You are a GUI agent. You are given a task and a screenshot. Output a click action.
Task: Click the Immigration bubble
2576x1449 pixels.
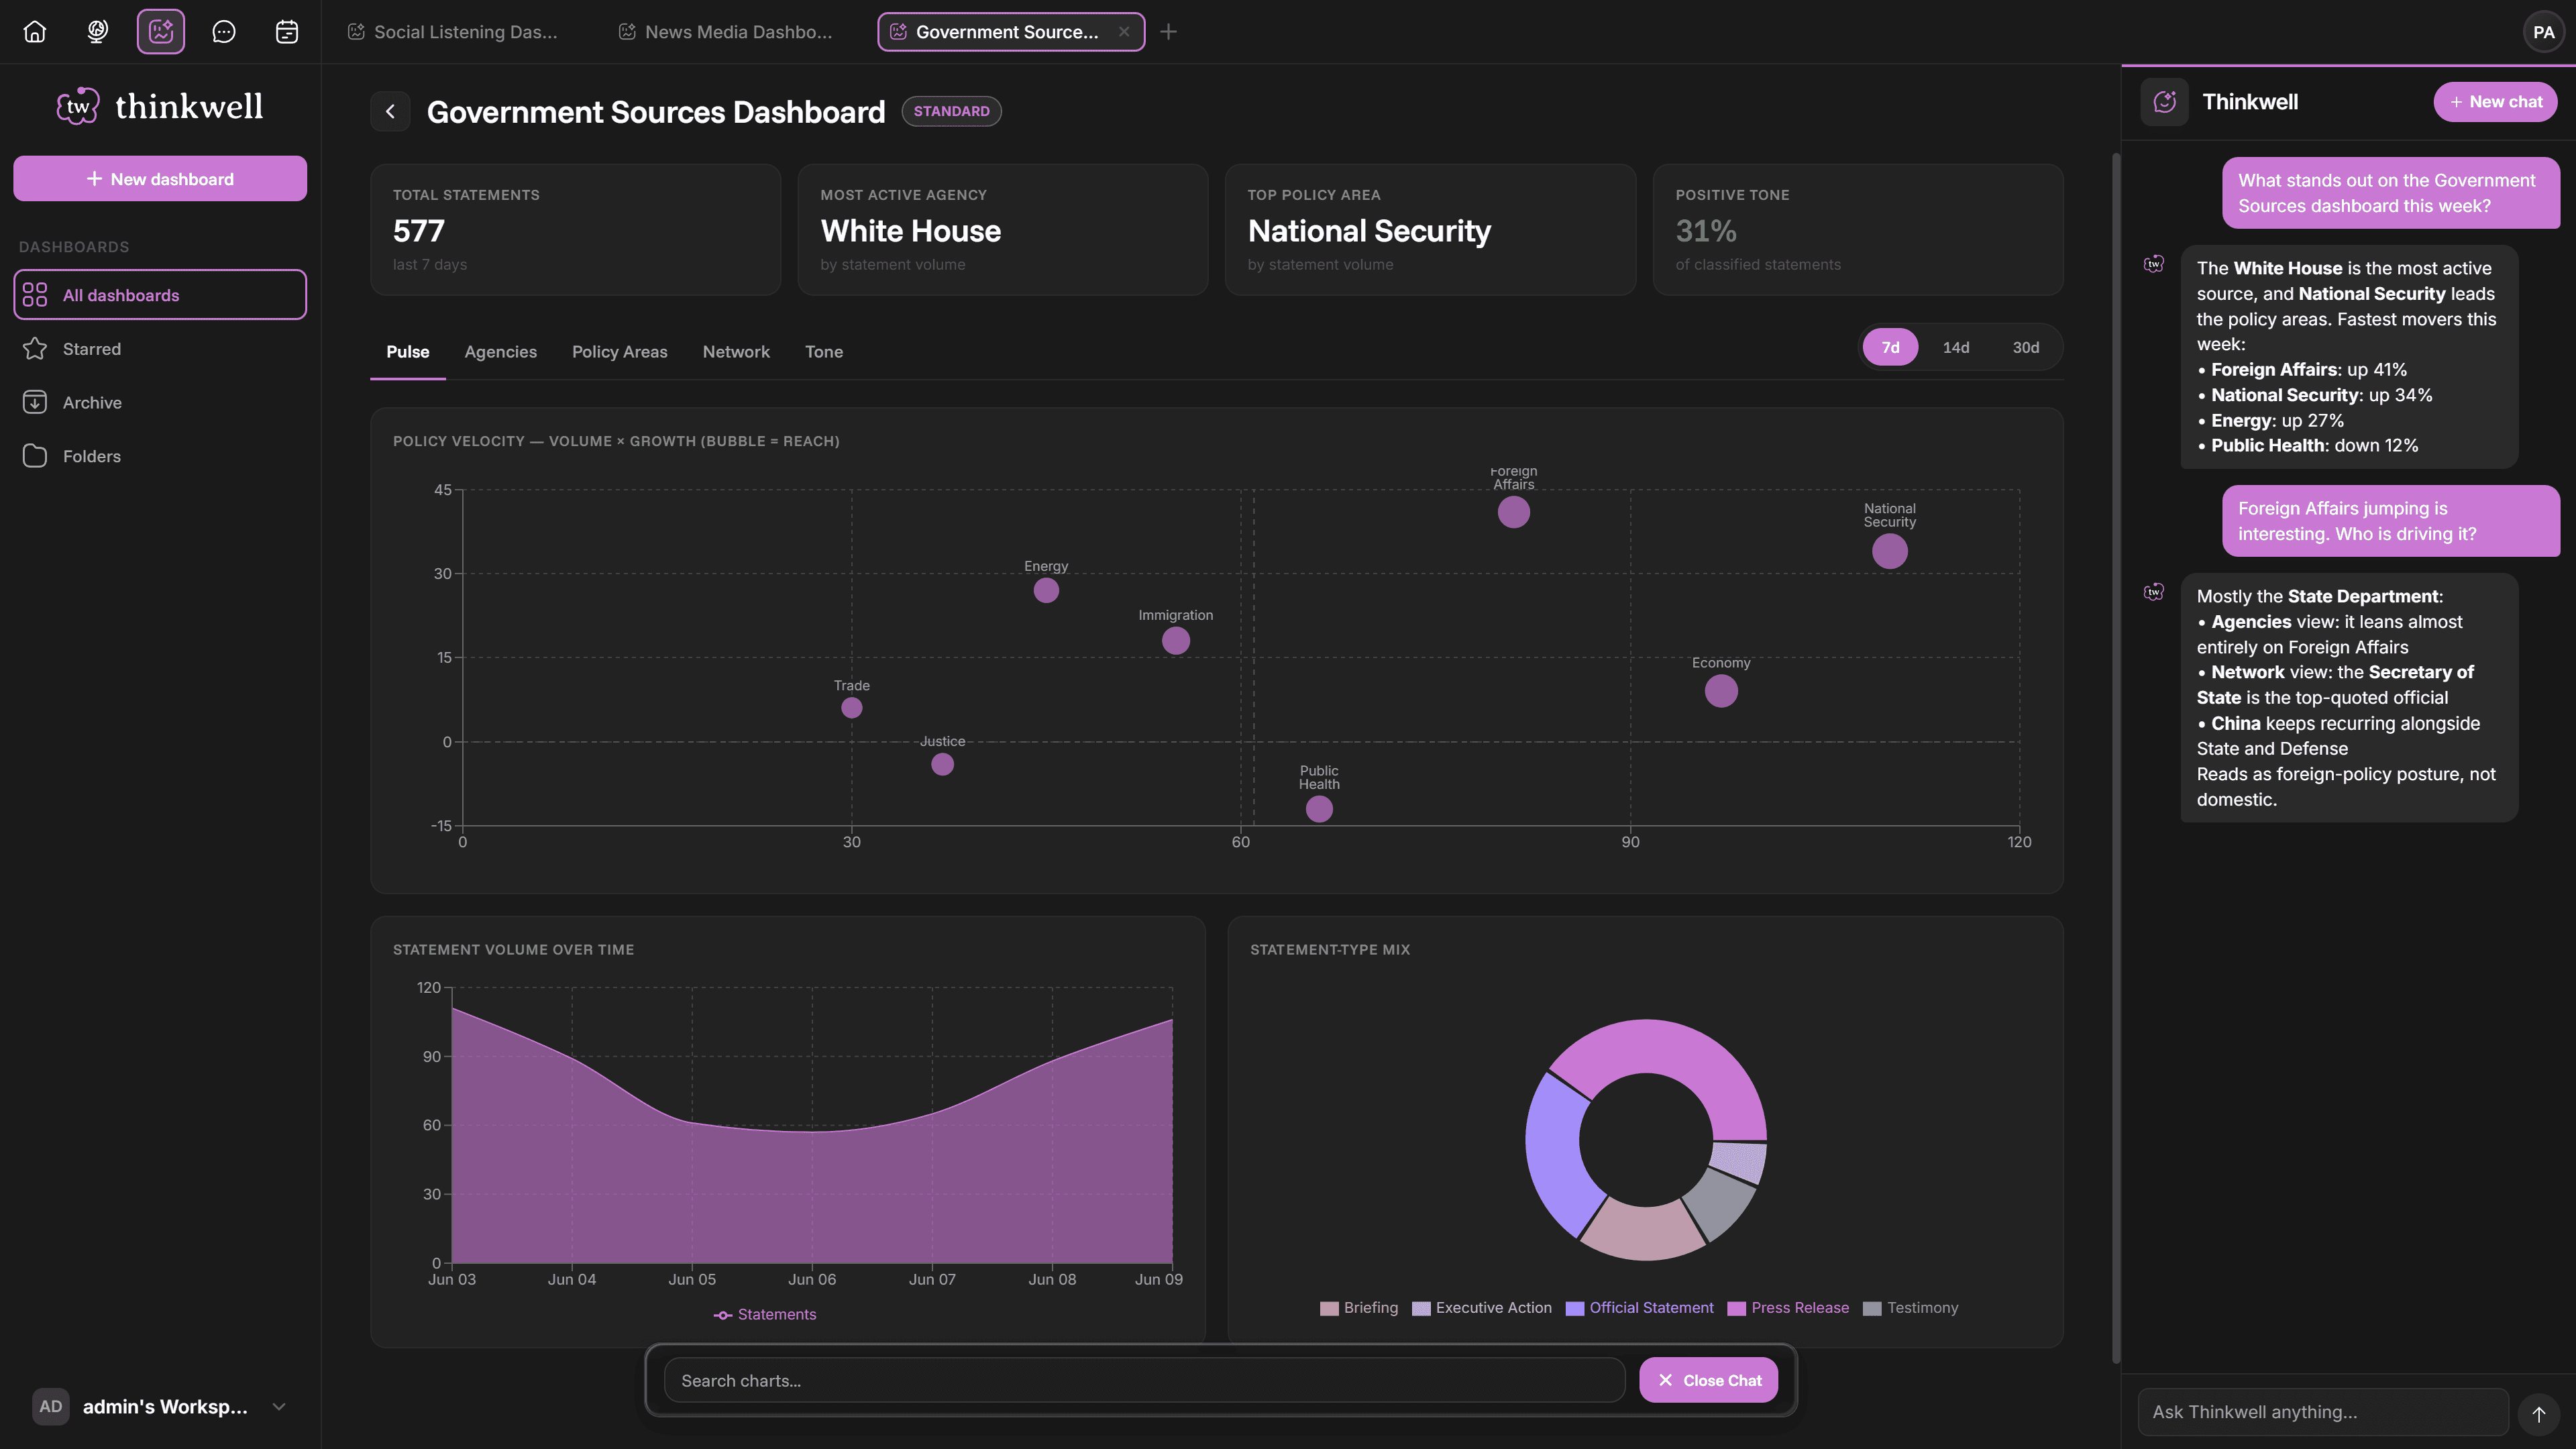click(x=1176, y=641)
